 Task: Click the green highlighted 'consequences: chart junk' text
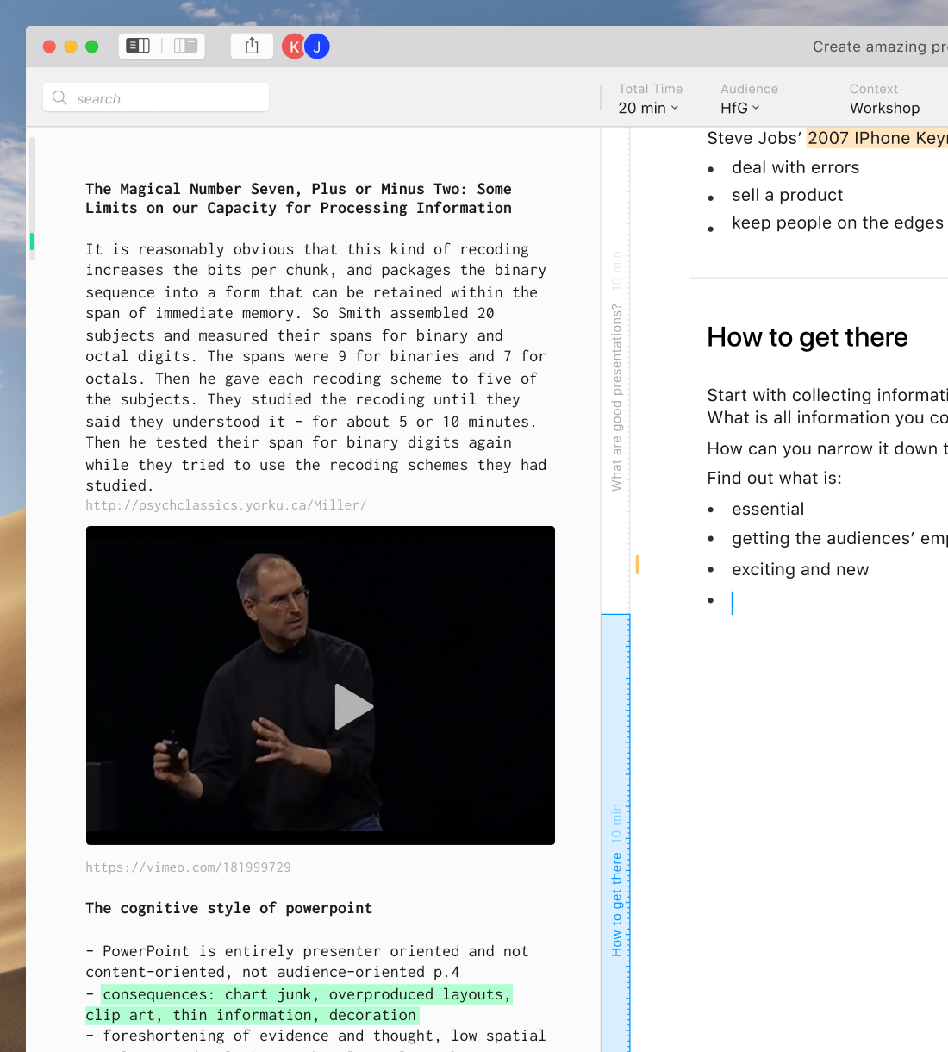(x=298, y=1005)
